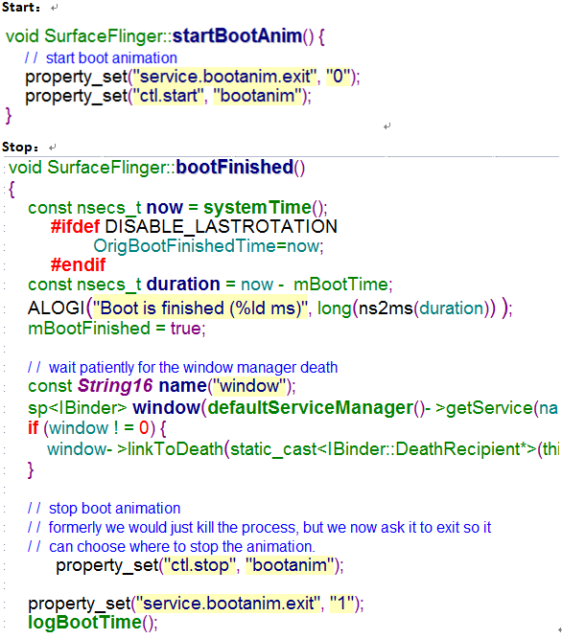
Task: Click the 'mBootFinished = true;' line
Action: click(117, 328)
